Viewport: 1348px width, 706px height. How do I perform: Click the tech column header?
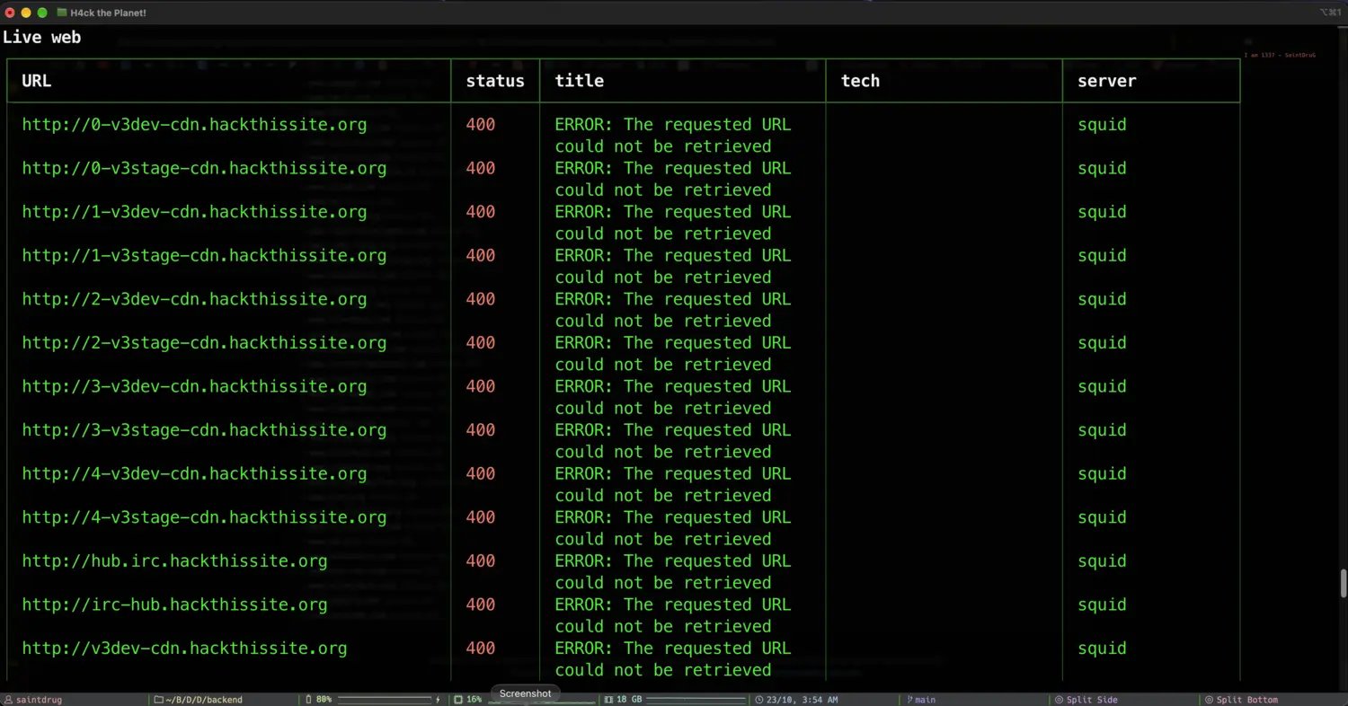pyautogui.click(x=860, y=81)
